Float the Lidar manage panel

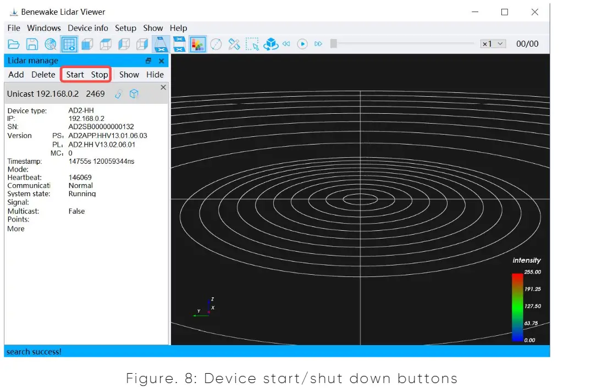point(148,60)
